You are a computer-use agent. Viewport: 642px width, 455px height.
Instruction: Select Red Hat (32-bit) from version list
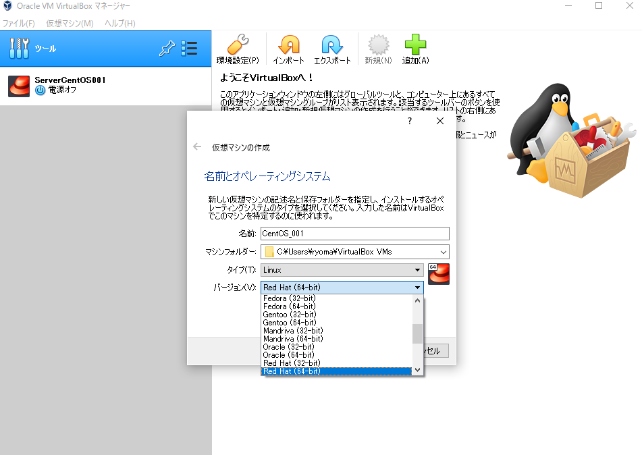click(x=337, y=363)
